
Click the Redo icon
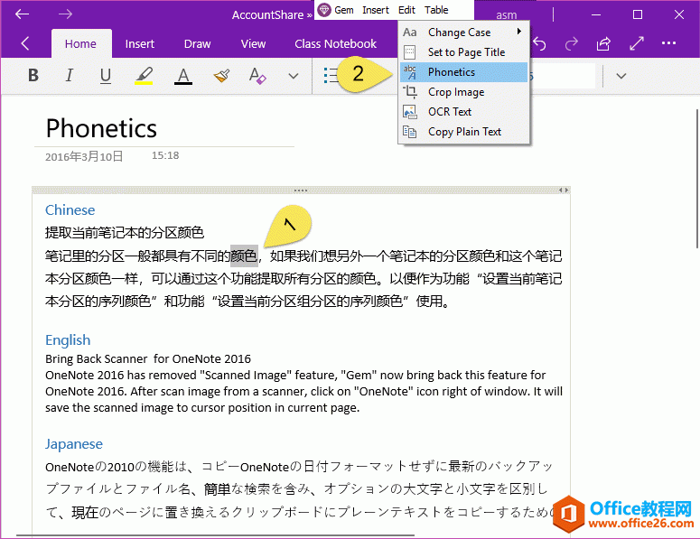pos(572,43)
